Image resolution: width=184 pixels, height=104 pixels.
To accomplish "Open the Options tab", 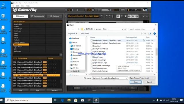I will tap(55, 16).
